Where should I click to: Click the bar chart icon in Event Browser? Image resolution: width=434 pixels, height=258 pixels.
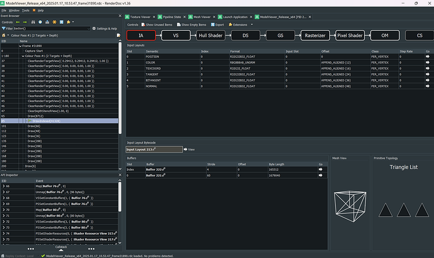click(48, 22)
